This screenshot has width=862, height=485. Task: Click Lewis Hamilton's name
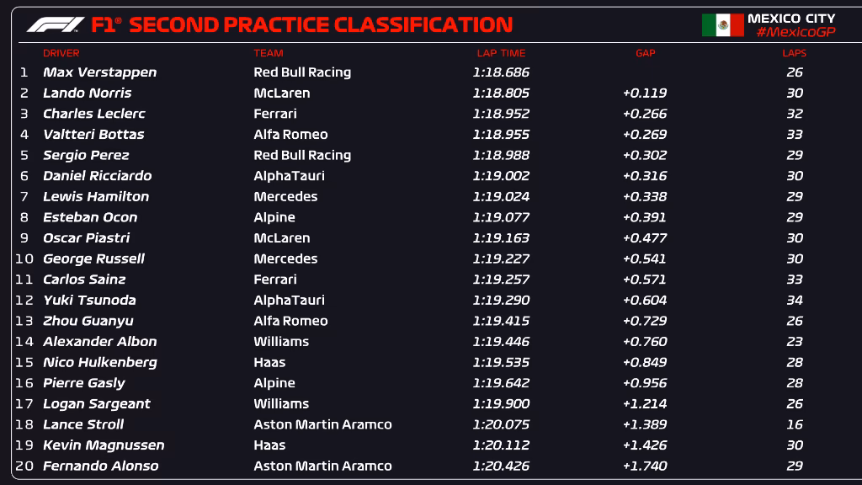tap(95, 196)
